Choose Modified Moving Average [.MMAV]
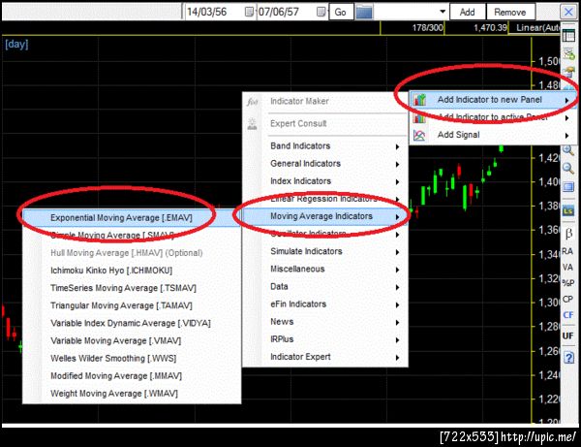581x447 pixels. (x=132, y=376)
